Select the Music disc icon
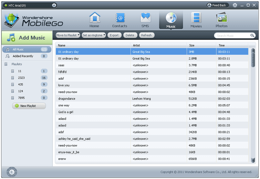Image resolution: width=260 pixels, height=179 pixels. pyautogui.click(x=171, y=17)
